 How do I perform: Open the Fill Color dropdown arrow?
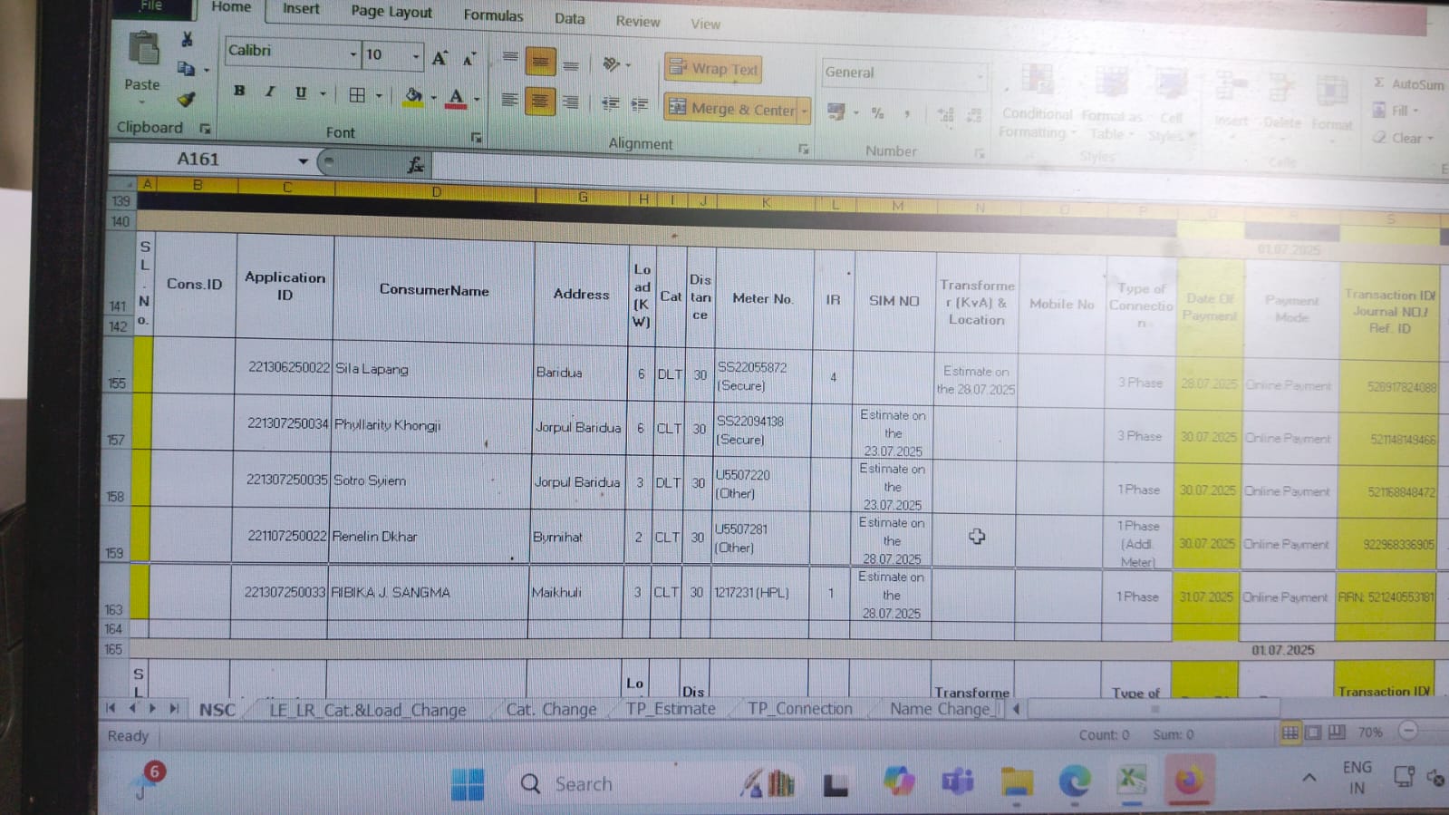click(x=433, y=97)
